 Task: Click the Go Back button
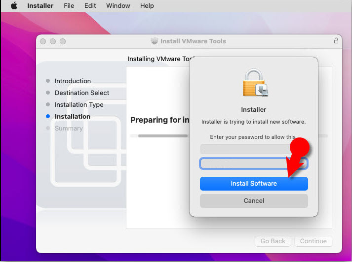[273, 241]
